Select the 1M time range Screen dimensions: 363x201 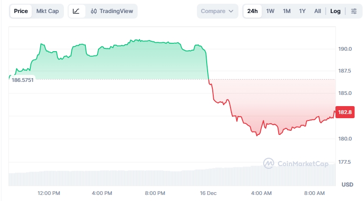click(286, 11)
